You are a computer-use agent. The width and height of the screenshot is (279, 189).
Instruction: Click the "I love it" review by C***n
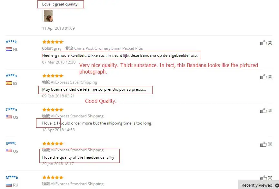[97, 123]
